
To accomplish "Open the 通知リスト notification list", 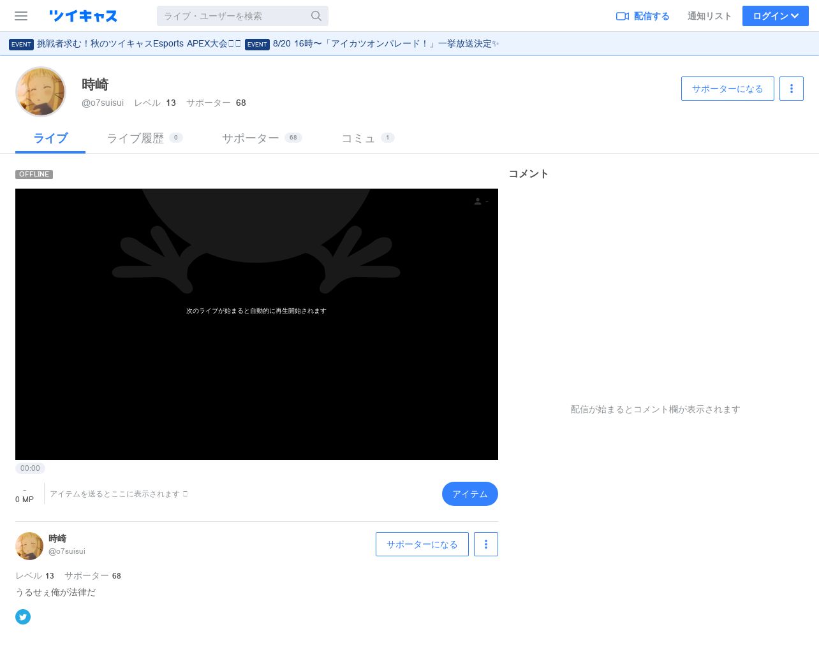I will [x=709, y=16].
